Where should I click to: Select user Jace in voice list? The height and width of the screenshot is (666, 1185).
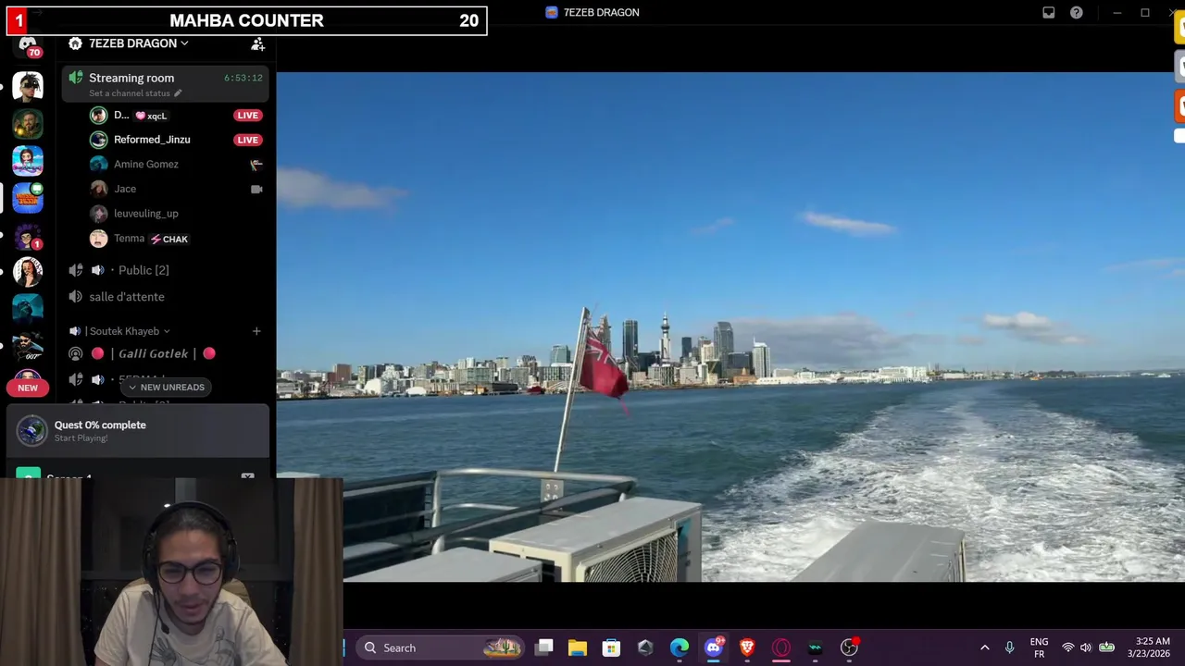click(x=124, y=189)
